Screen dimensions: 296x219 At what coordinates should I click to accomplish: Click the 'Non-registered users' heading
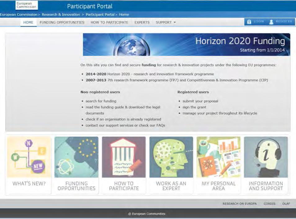(x=100, y=92)
